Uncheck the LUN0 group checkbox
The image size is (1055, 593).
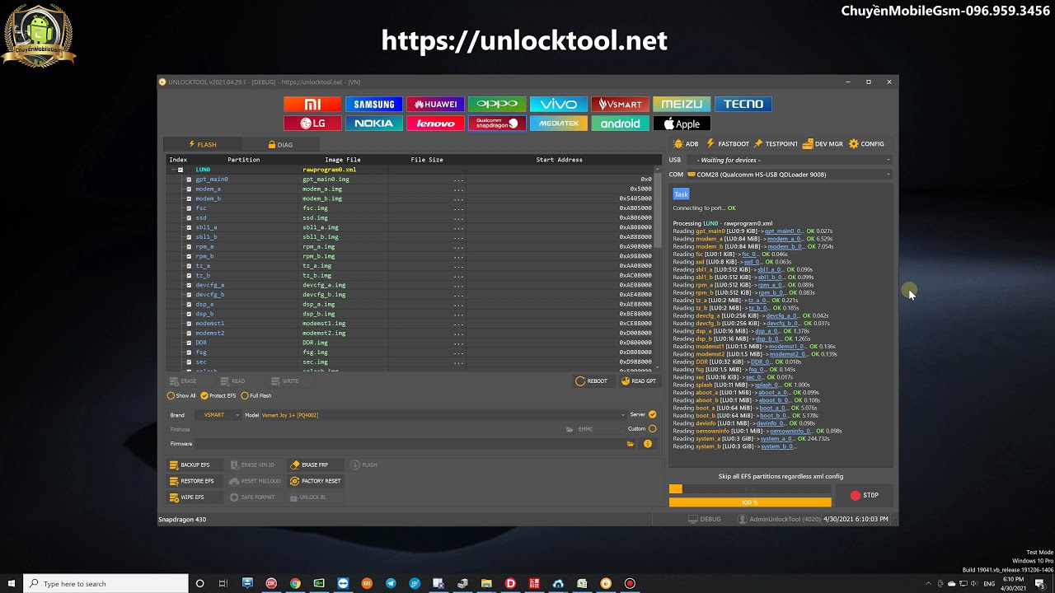(x=181, y=170)
